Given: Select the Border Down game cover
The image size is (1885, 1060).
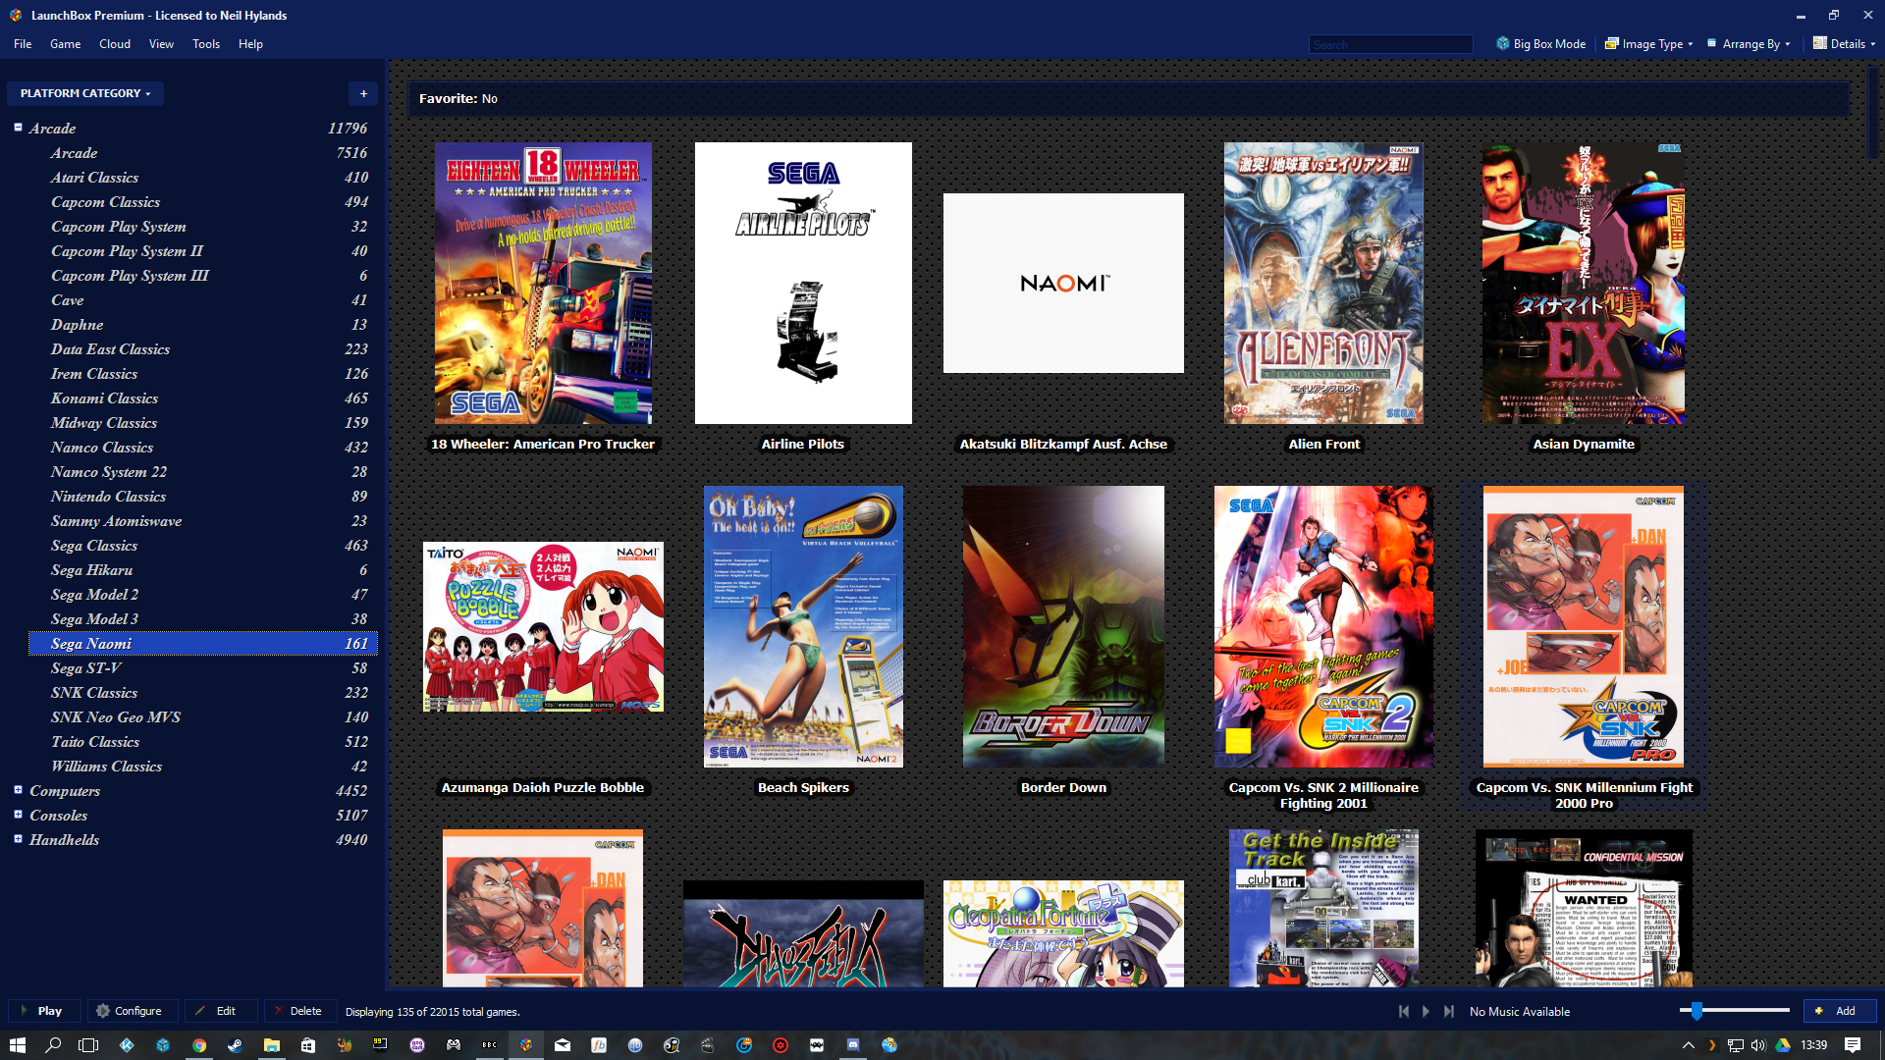Looking at the screenshot, I should point(1063,626).
